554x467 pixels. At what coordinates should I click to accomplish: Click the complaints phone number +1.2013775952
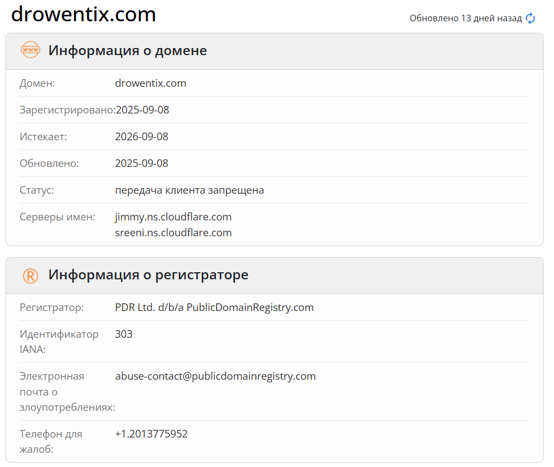pyautogui.click(x=151, y=434)
